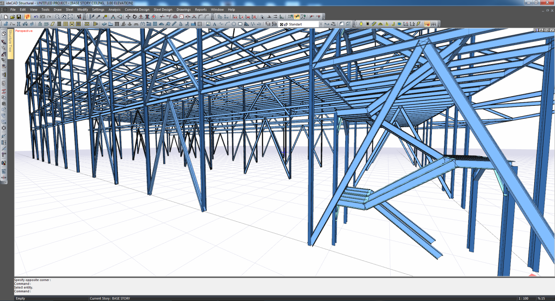Toggle the highlighted snap button in the snap toolbar
The image size is (555, 301).
297,17
